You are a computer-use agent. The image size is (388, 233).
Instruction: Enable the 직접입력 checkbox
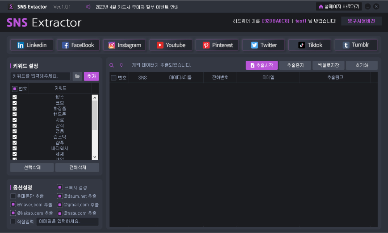pyautogui.click(x=13, y=221)
